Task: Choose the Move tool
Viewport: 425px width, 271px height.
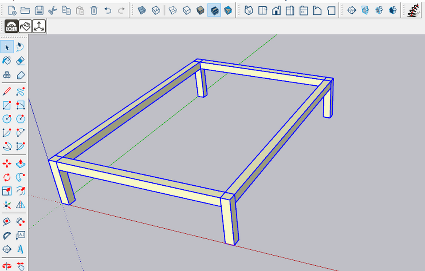Action: pos(7,164)
